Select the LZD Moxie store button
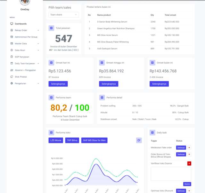This screenshot has width=205, height=193. [x=56, y=140]
